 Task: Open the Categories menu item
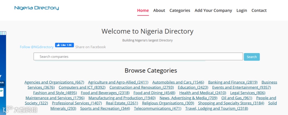(x=180, y=10)
